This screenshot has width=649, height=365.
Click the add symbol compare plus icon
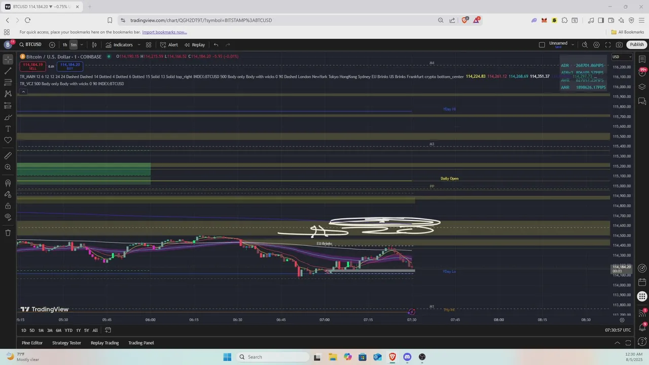pyautogui.click(x=52, y=45)
